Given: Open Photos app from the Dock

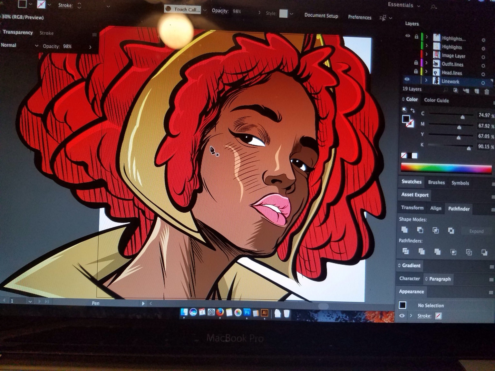Looking at the screenshot, I should [x=238, y=312].
